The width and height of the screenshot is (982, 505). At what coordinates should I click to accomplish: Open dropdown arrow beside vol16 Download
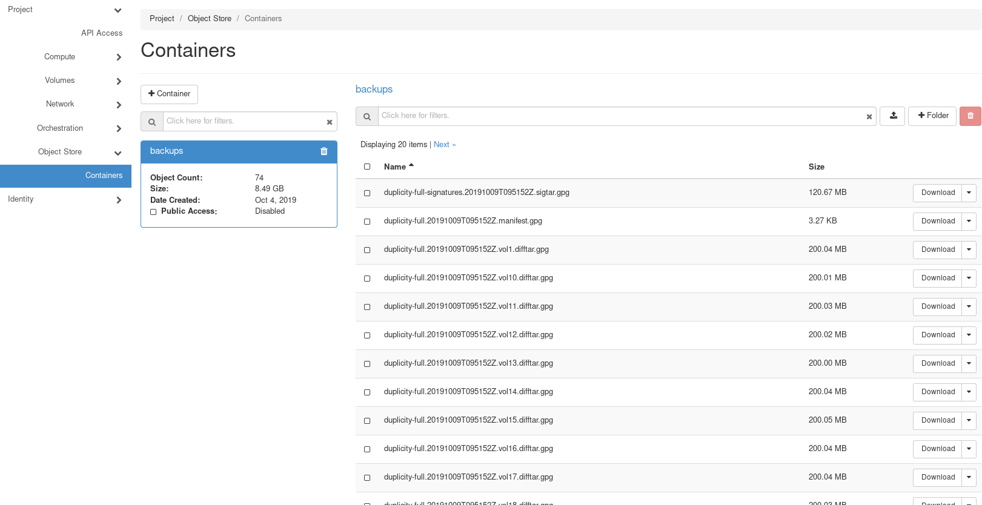(969, 449)
